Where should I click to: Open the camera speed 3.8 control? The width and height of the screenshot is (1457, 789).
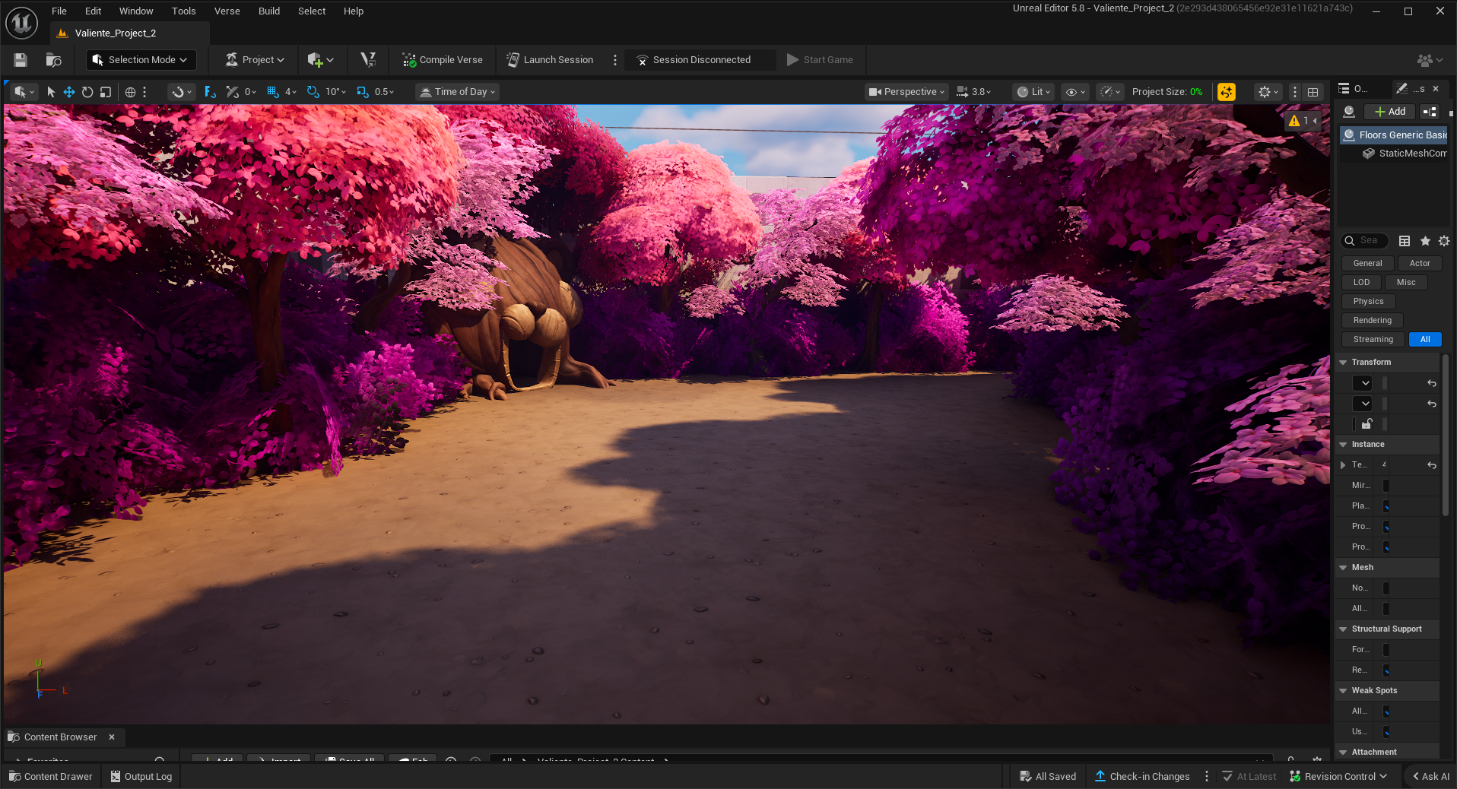click(x=974, y=92)
